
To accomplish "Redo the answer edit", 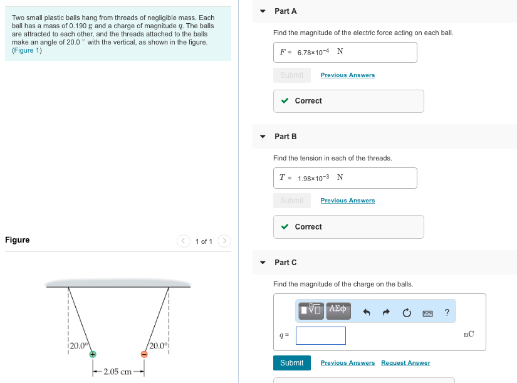I will (387, 312).
